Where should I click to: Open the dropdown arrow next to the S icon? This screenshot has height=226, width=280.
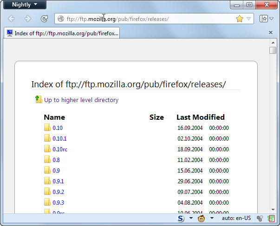click(191, 218)
